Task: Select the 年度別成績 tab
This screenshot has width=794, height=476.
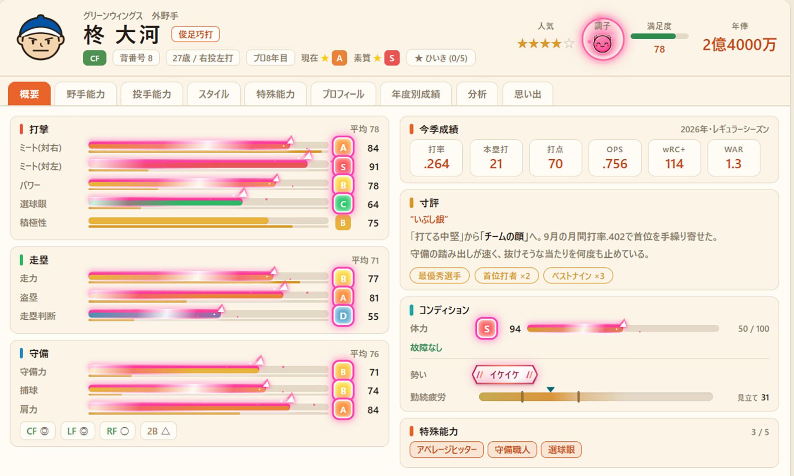Action: [x=416, y=94]
